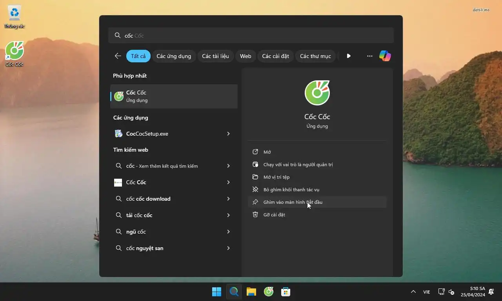
Task: Show hidden tray icons chevron
Action: coord(413,292)
